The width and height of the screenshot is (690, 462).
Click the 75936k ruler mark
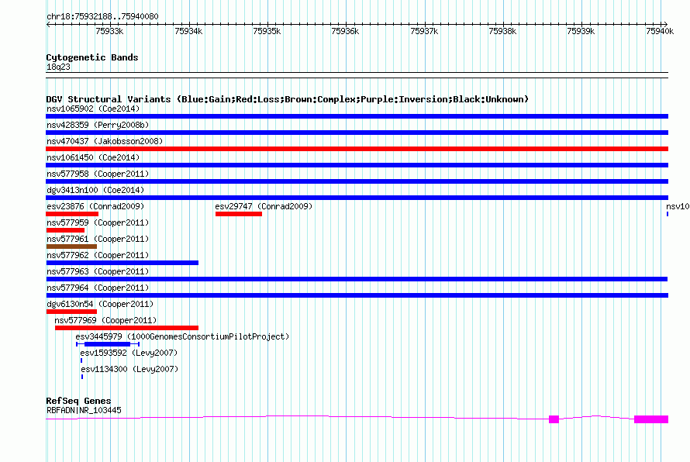click(x=346, y=31)
